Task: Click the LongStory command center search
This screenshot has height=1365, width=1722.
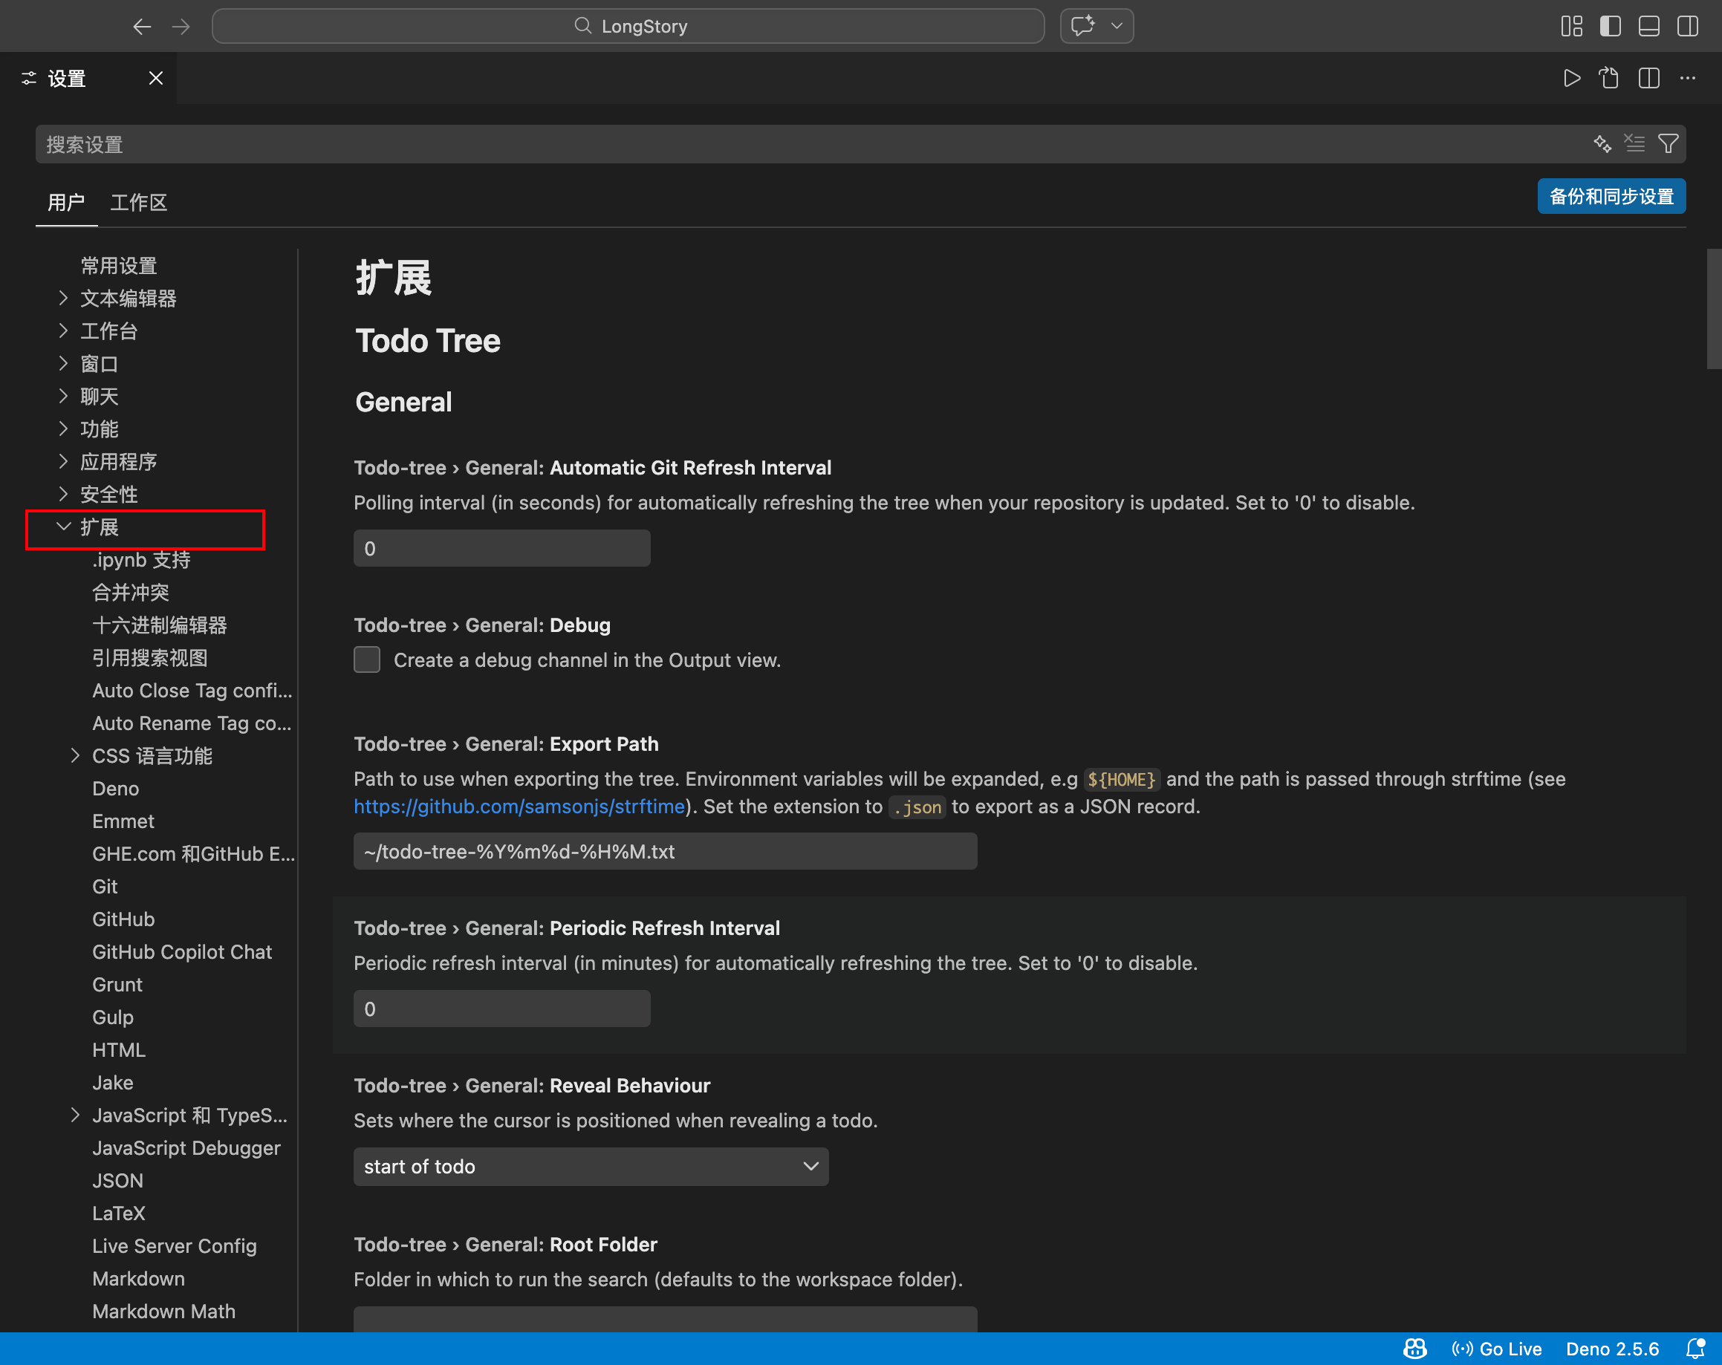Action: [628, 26]
